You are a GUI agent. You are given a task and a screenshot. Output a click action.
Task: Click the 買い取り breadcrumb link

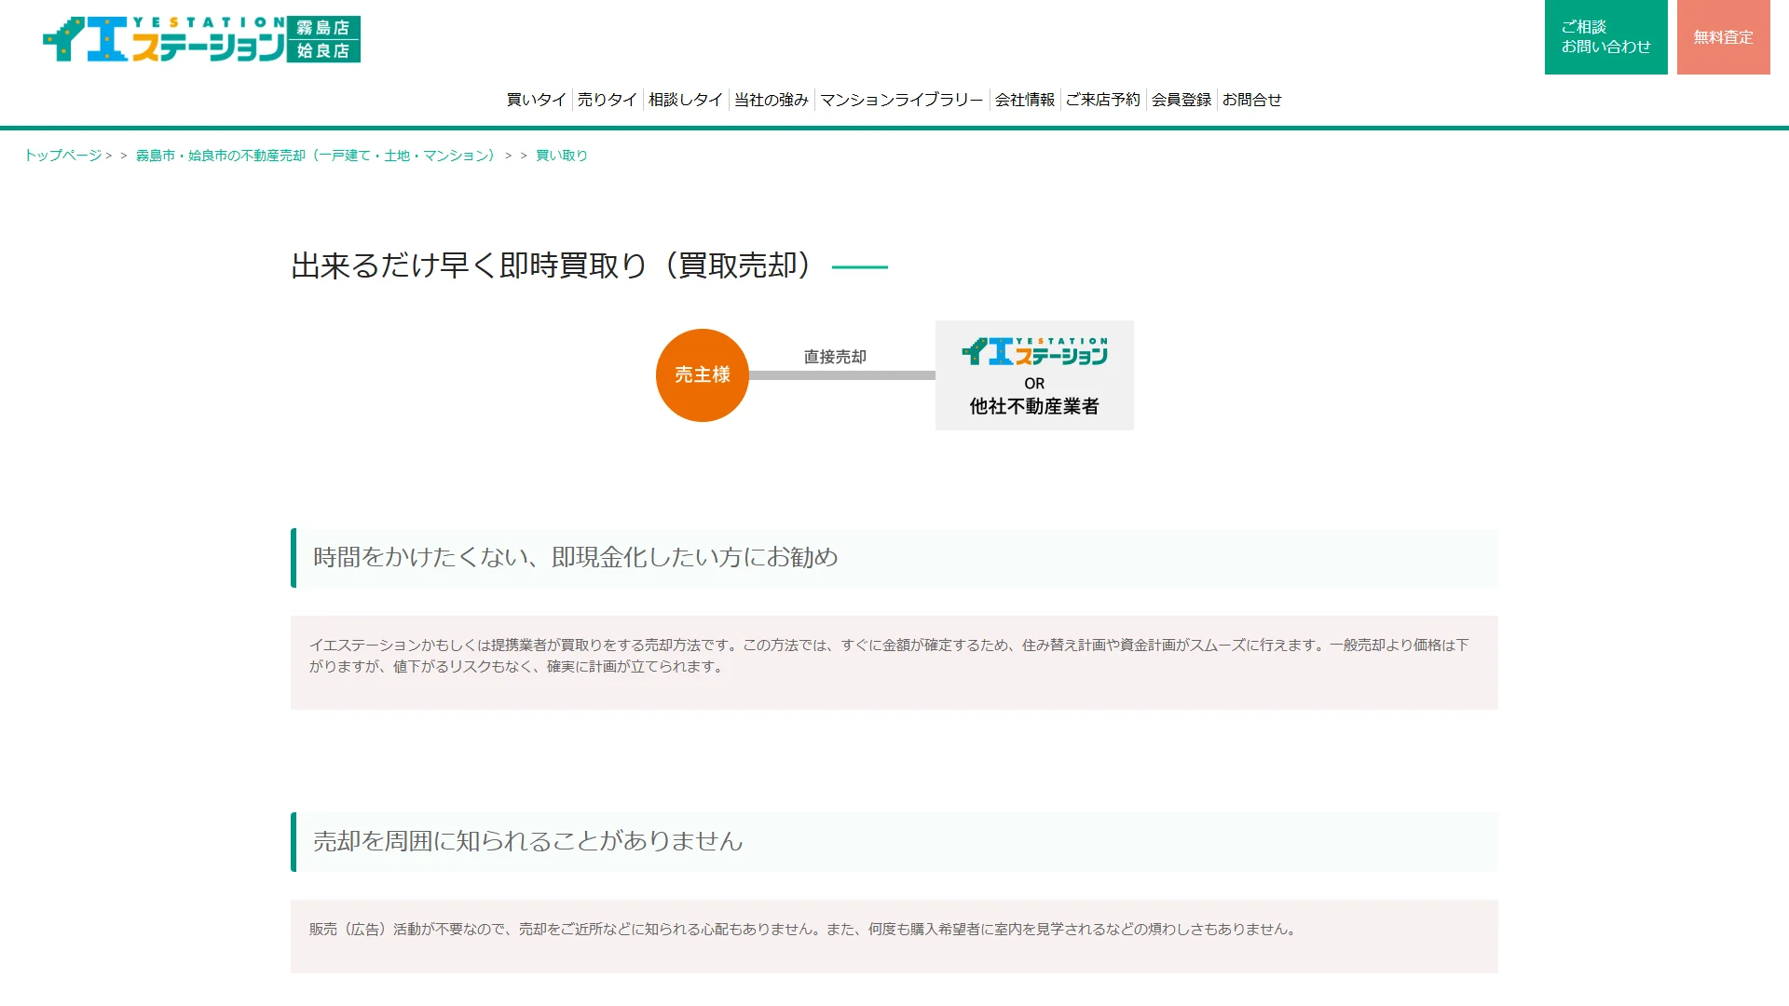click(x=562, y=156)
